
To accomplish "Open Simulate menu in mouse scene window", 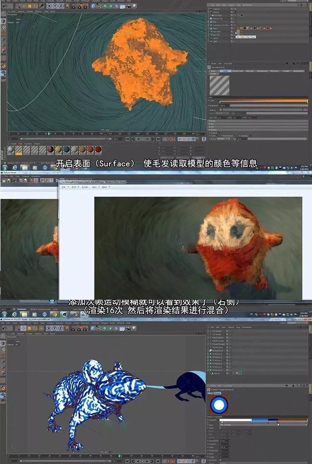I will click(59, 323).
